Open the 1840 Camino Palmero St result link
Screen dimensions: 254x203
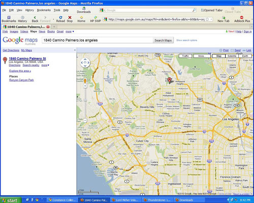[27, 58]
